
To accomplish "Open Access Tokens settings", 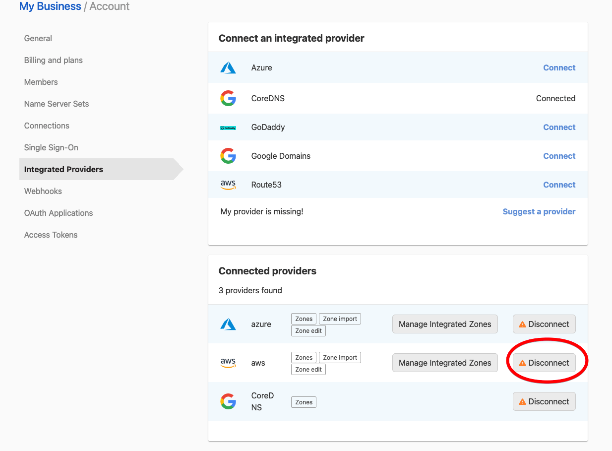I will click(51, 235).
